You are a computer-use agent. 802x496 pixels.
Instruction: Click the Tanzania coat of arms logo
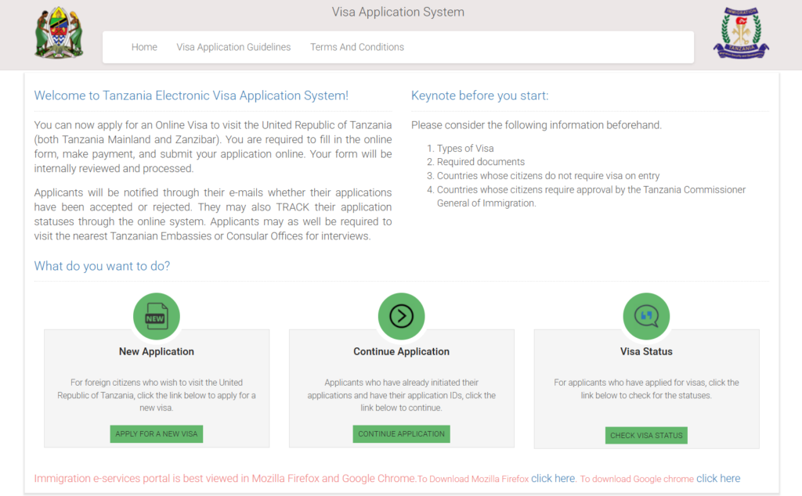coord(59,33)
